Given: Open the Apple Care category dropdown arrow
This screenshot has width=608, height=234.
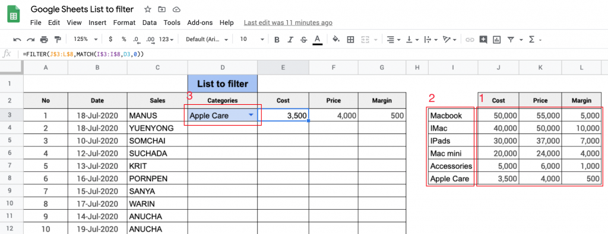Looking at the screenshot, I should pos(251,115).
